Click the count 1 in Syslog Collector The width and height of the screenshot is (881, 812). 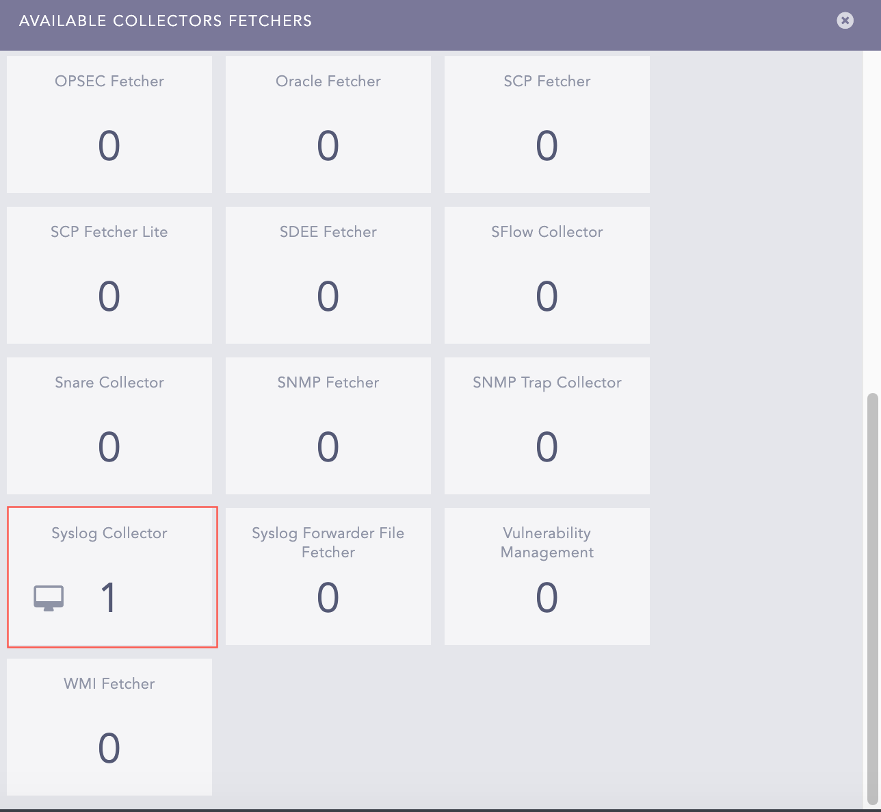(x=109, y=598)
